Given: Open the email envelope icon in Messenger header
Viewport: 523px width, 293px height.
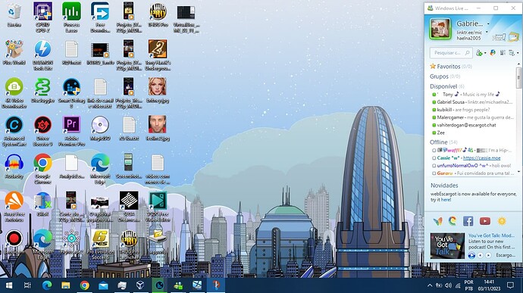Looking at the screenshot, I should (514, 36).
